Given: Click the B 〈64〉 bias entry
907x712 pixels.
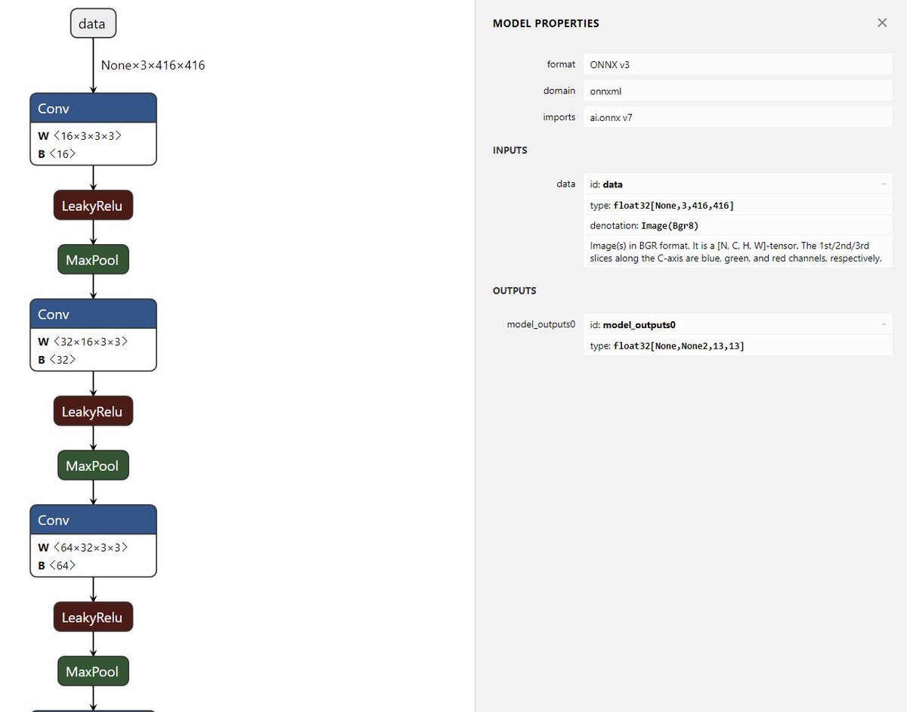Looking at the screenshot, I should click(x=57, y=565).
